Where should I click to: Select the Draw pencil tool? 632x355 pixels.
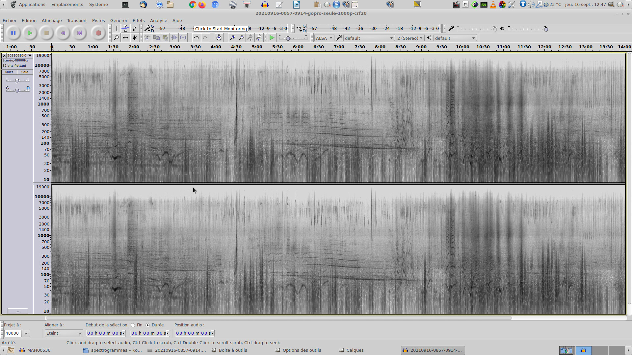134,29
